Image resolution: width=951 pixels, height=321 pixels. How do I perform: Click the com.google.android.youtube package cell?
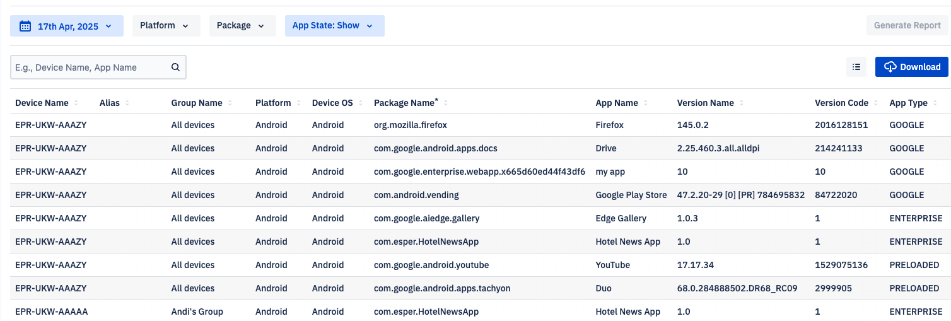point(431,265)
